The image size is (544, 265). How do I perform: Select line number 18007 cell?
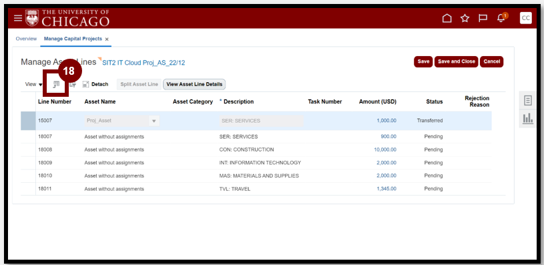click(45, 137)
